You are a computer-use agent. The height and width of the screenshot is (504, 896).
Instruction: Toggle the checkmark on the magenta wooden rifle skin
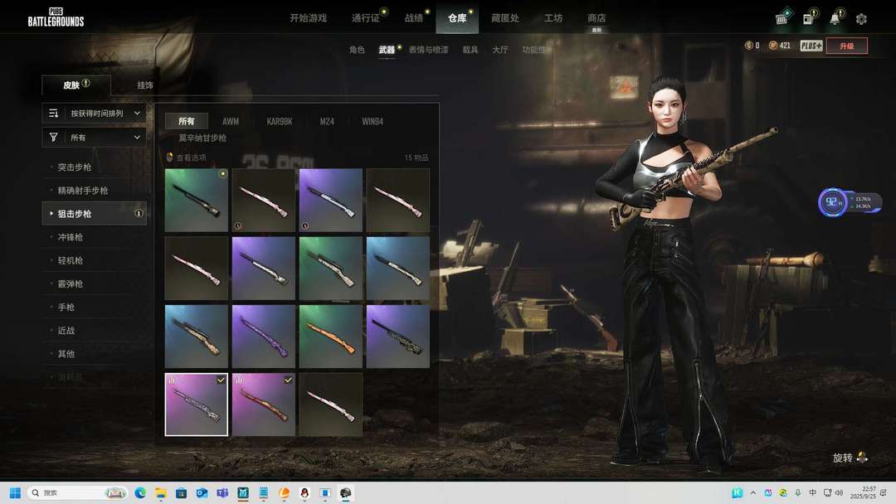[288, 380]
